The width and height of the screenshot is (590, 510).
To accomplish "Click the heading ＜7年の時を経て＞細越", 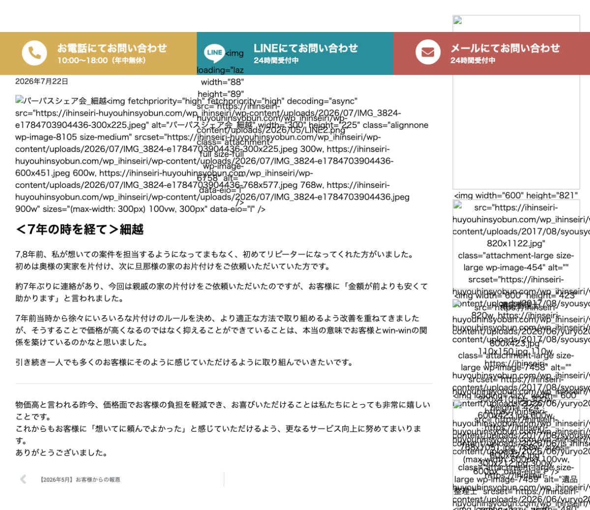I will (x=79, y=229).
